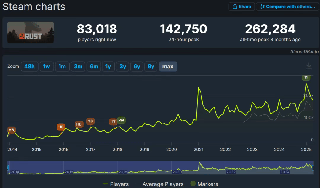Viewport: 320px width, 188px height.
Task: Click the share arrow icon in Share button
Action: [235, 7]
